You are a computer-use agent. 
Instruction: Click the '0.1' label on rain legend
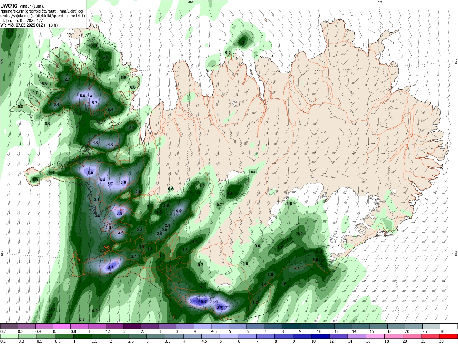point(3,341)
